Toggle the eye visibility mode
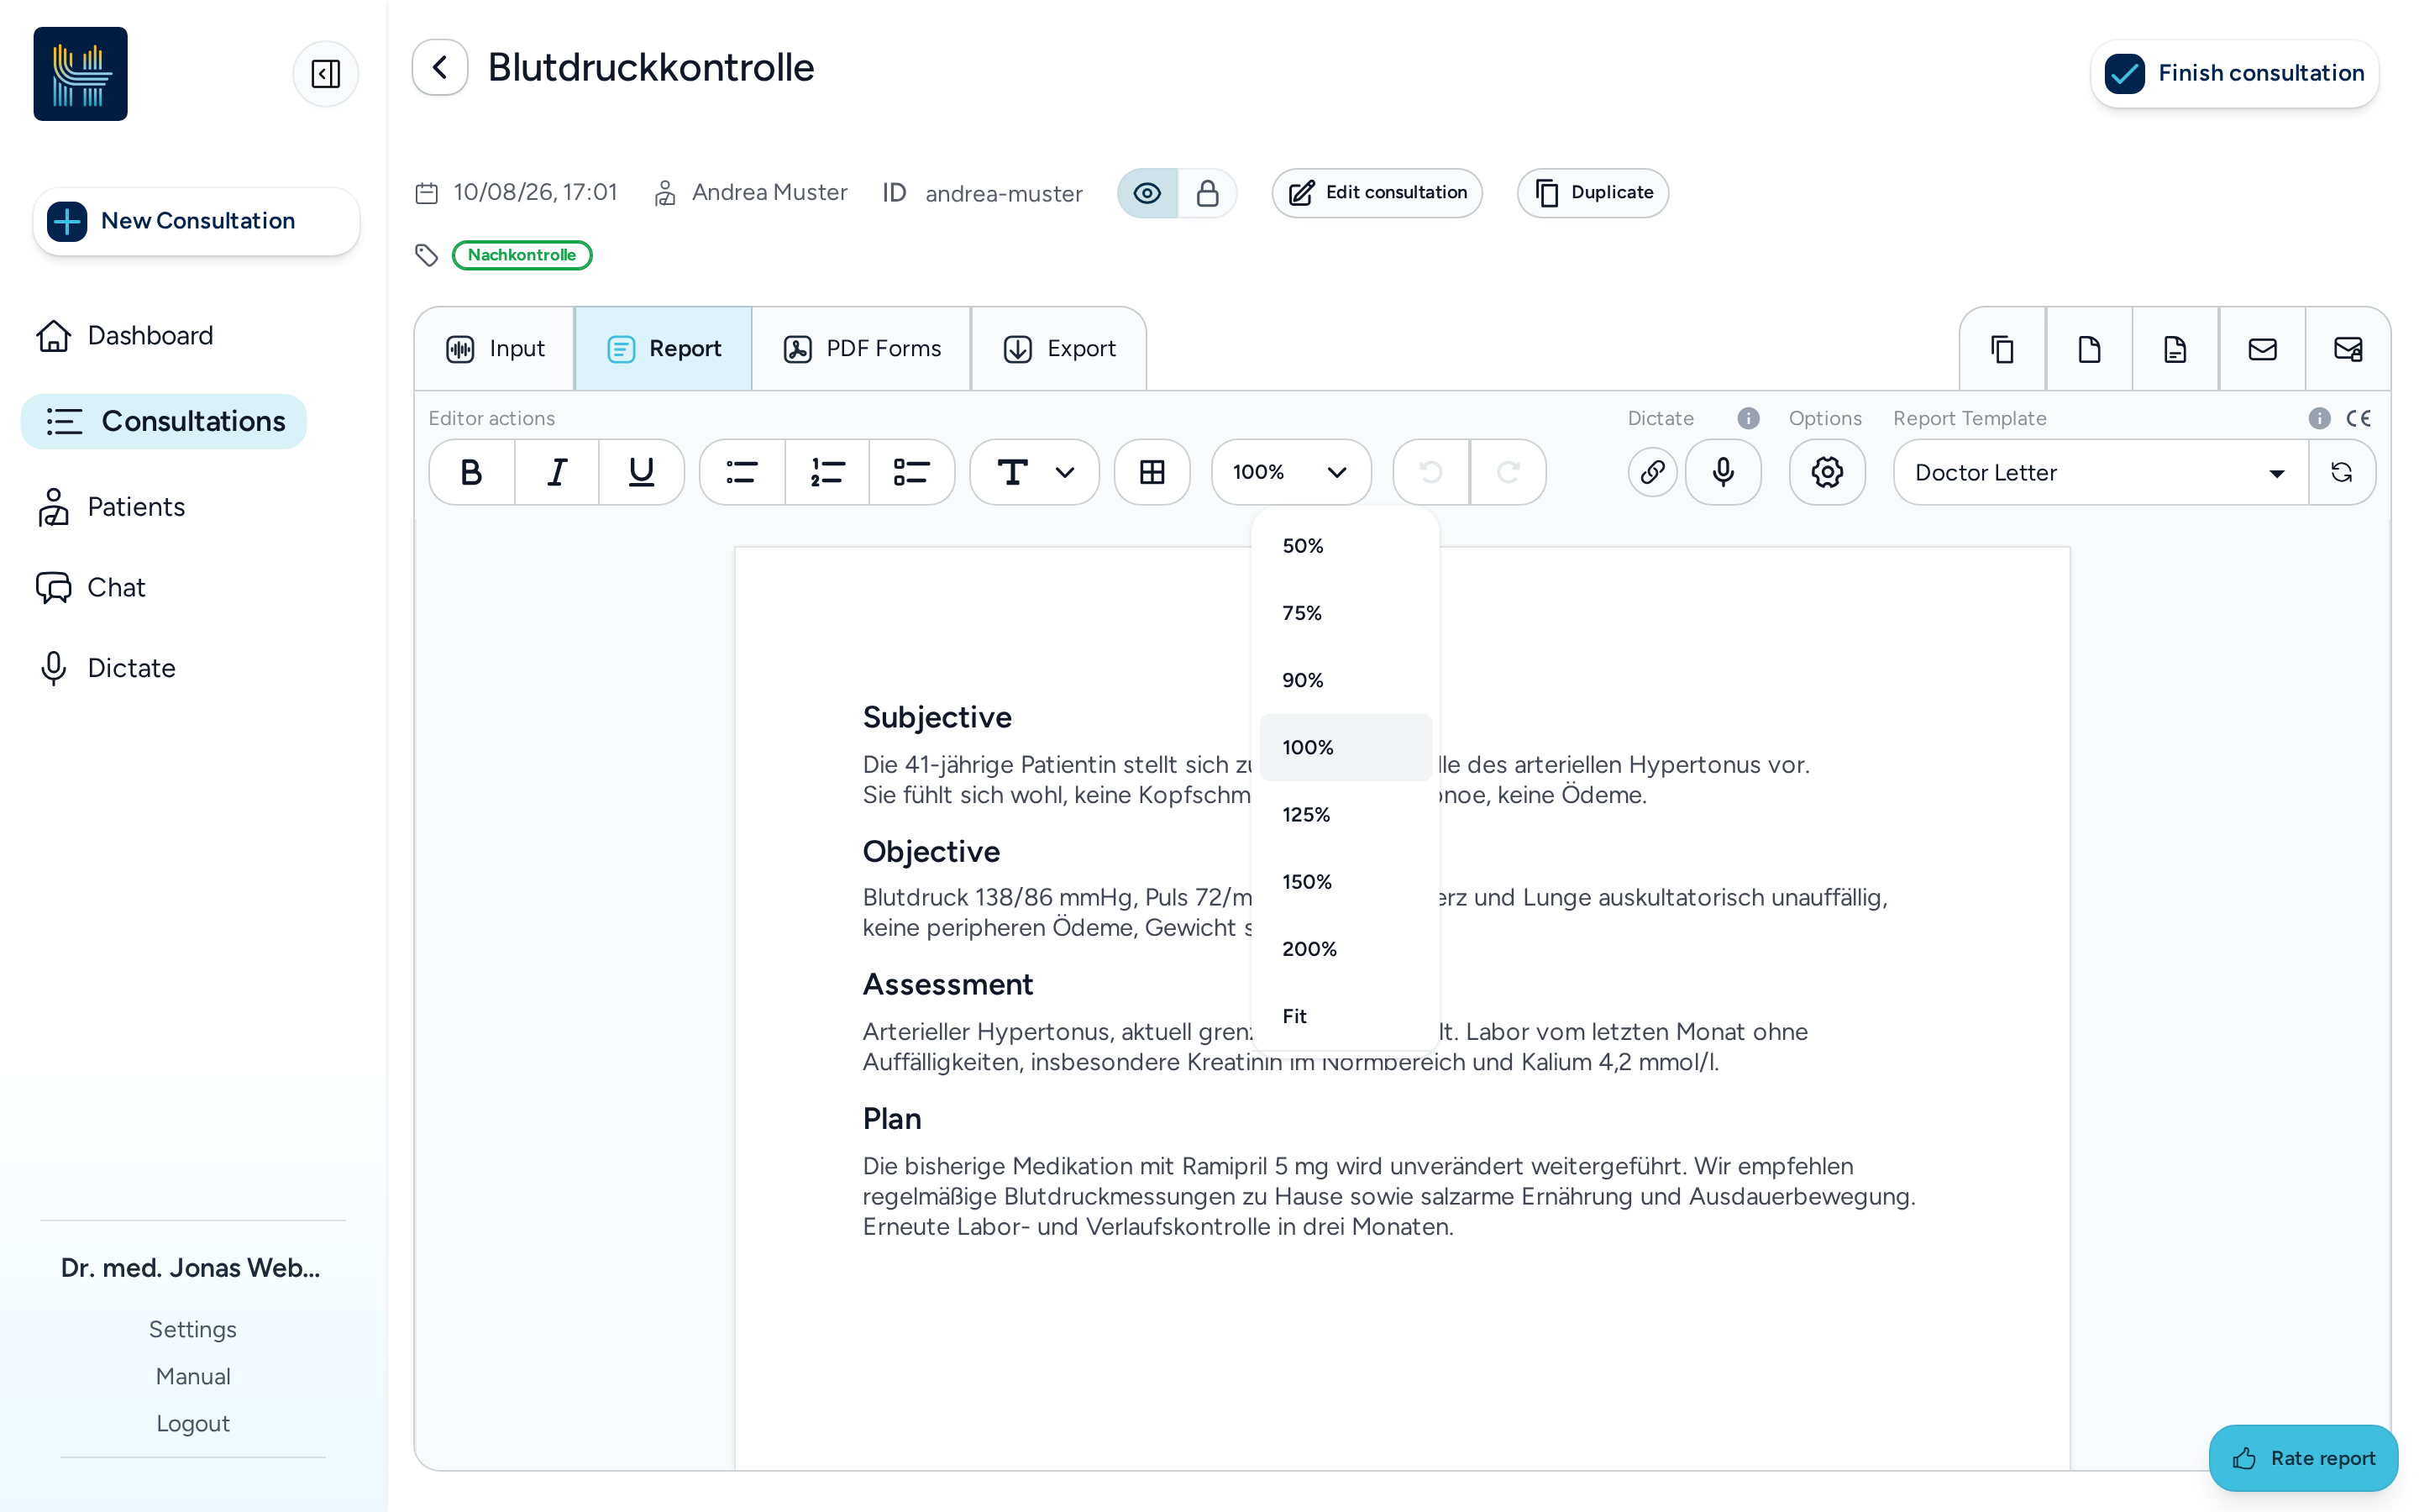The width and height of the screenshot is (2419, 1512). [1147, 193]
